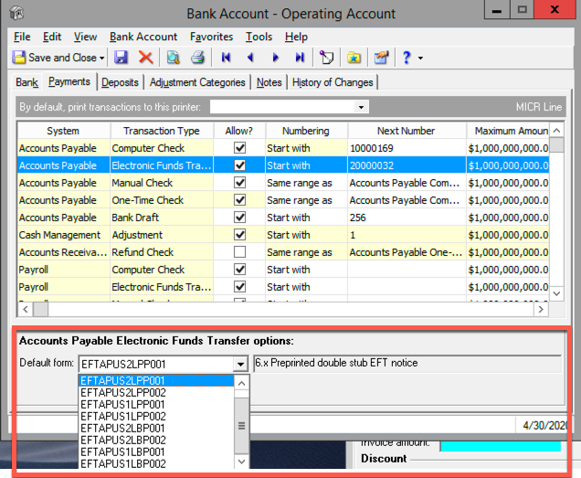Switch to the History of Changes tab

click(x=333, y=82)
